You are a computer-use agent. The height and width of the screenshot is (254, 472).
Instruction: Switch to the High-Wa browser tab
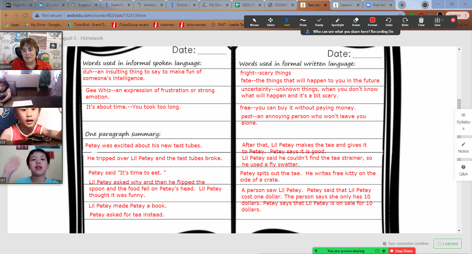(19, 5)
